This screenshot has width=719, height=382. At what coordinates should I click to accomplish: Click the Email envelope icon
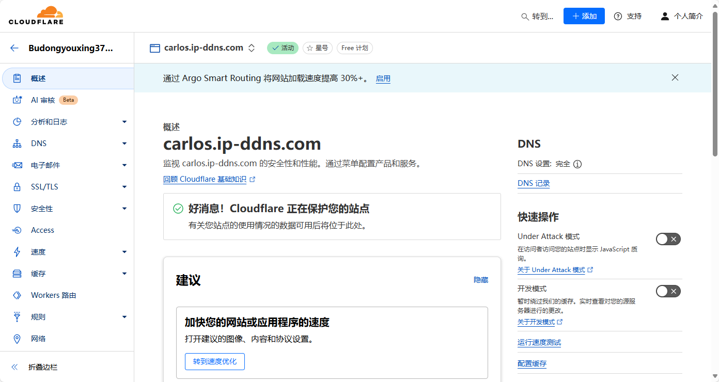click(17, 165)
